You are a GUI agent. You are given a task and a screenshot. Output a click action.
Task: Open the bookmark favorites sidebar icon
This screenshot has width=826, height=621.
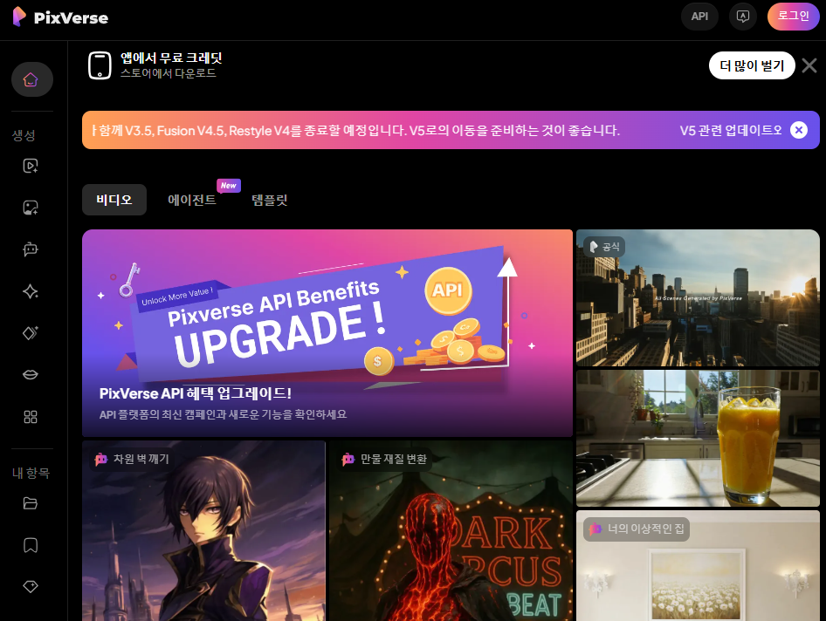pos(31,545)
